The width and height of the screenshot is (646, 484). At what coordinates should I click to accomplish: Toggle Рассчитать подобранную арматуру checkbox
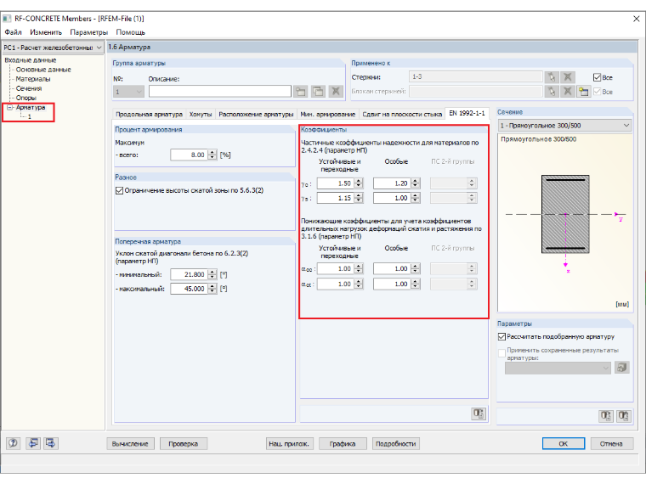(501, 336)
